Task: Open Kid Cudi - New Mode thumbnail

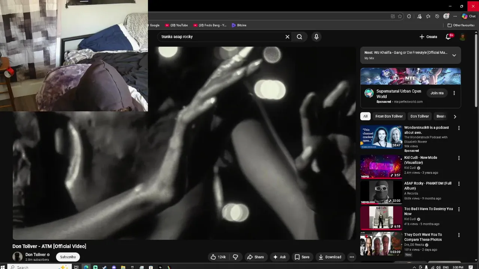Action: 381,167
